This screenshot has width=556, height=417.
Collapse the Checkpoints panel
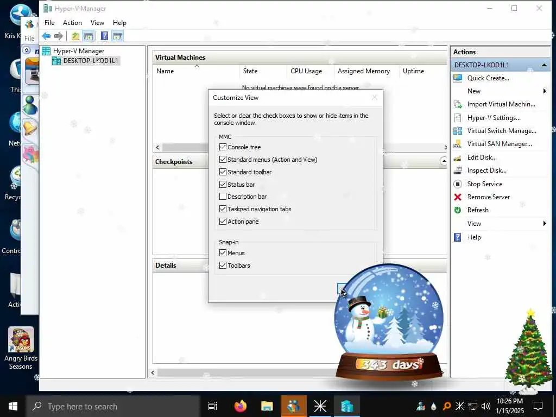pos(443,161)
